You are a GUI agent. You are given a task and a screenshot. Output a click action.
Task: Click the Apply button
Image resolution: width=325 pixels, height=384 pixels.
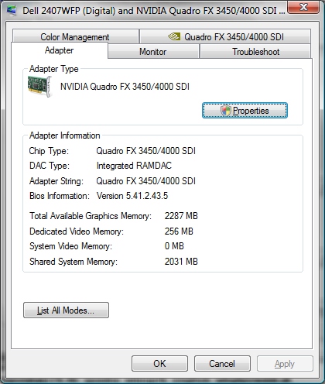[285, 364]
